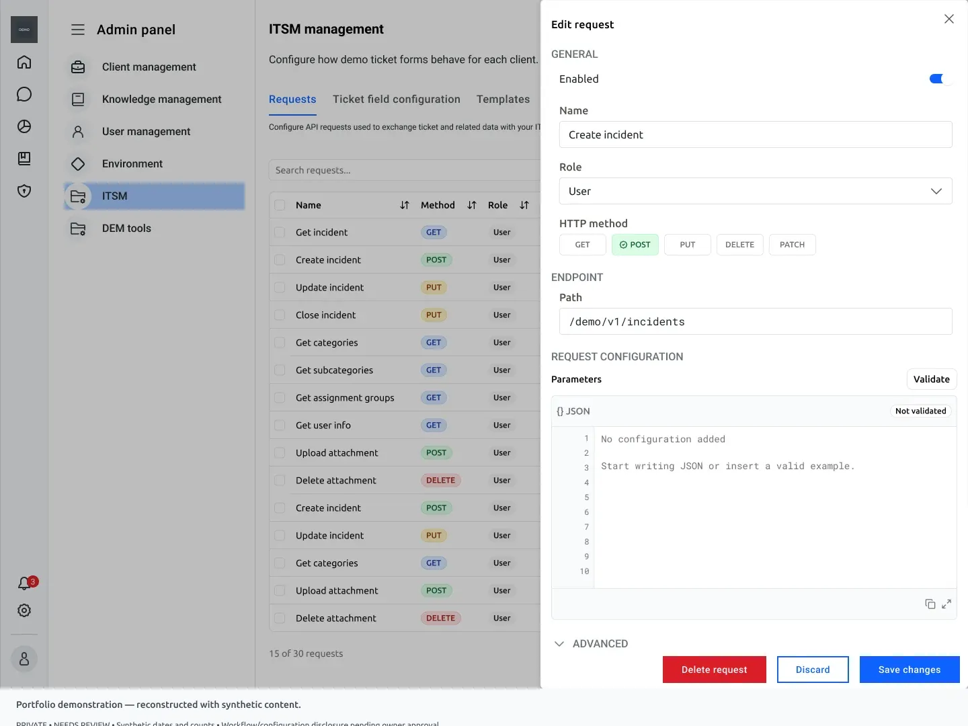Click the Client management briefcase icon
Image resolution: width=968 pixels, height=726 pixels.
click(x=78, y=67)
